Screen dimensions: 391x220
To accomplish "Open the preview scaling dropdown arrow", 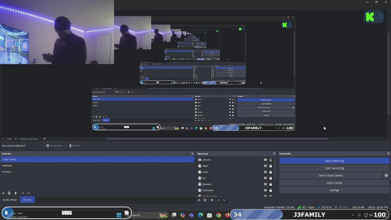I will pos(44,139).
